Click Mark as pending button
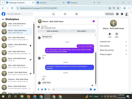The width and height of the screenshot is (132, 99). 53,31
